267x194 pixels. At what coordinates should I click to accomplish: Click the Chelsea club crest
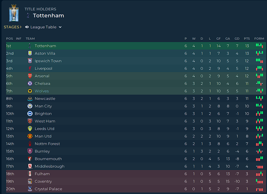point(30,83)
